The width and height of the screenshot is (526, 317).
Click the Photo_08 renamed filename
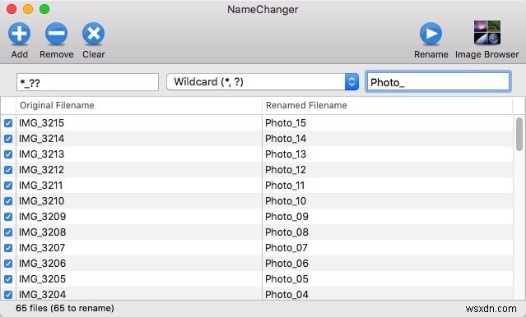click(286, 232)
